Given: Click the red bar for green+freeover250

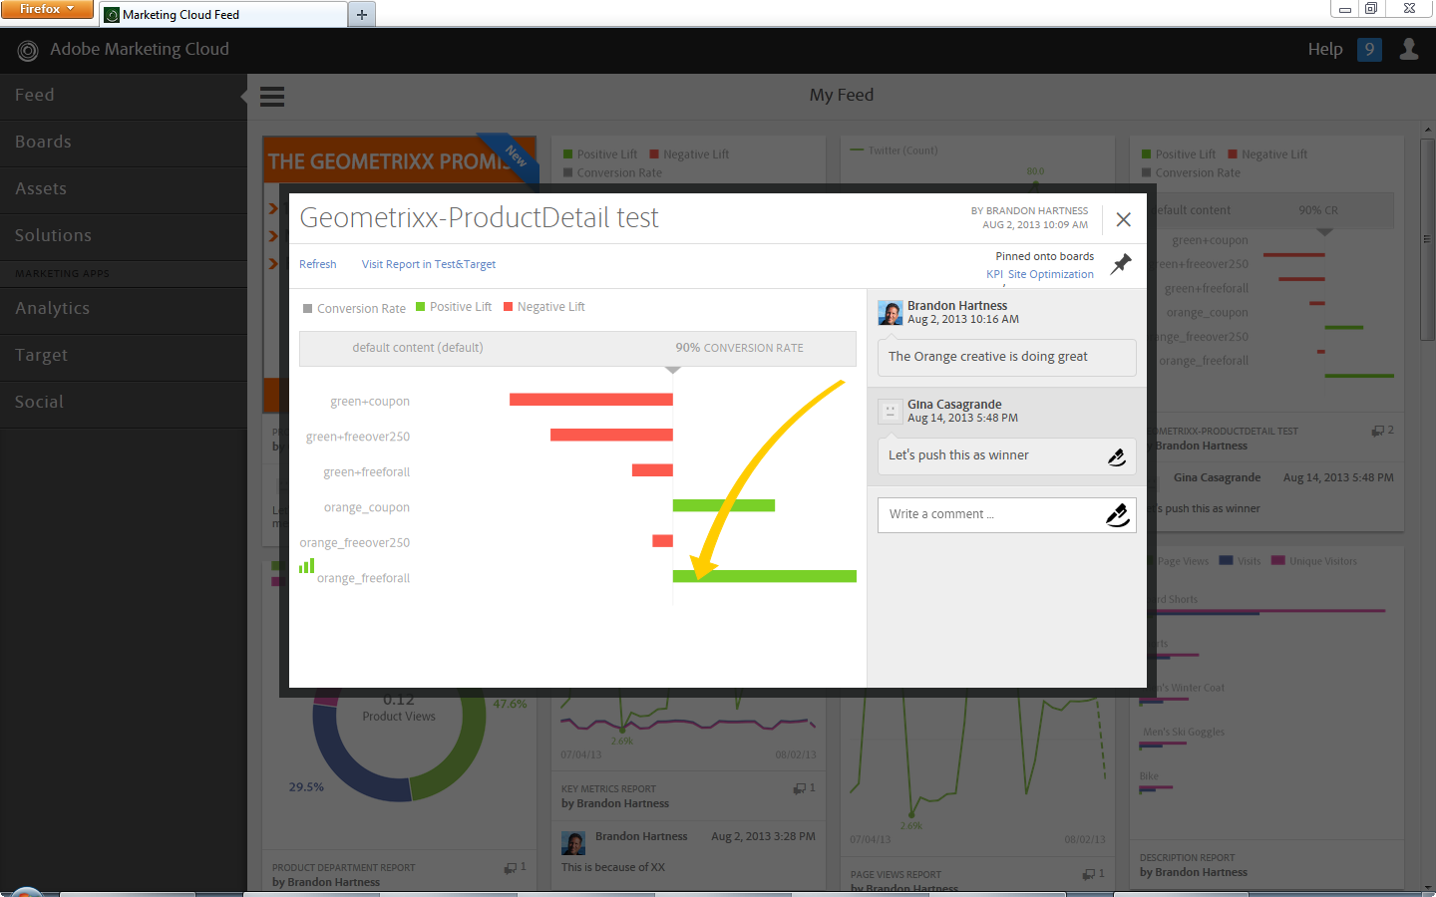Looking at the screenshot, I should click(611, 435).
